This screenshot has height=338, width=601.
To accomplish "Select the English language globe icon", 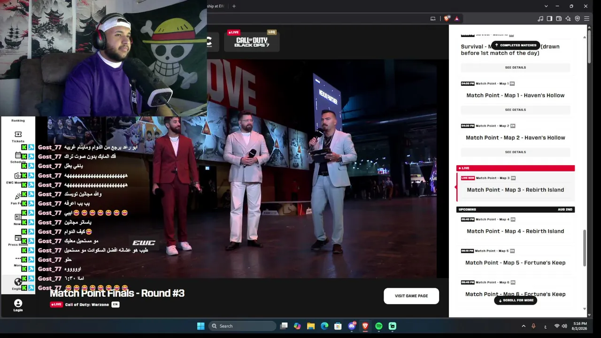I will pyautogui.click(x=18, y=282).
